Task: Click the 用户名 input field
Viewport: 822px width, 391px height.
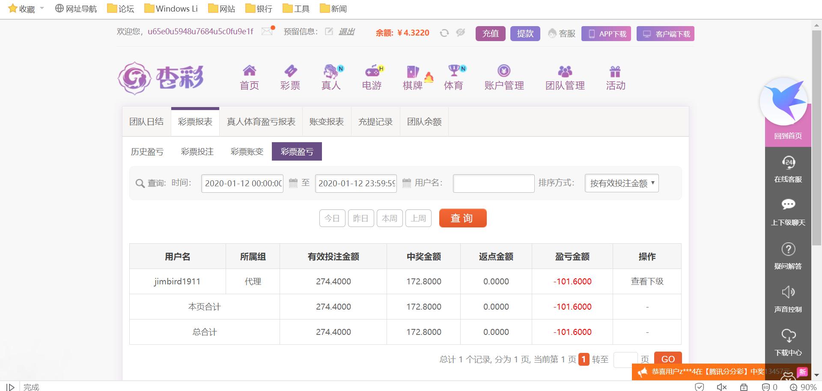Action: coord(493,183)
